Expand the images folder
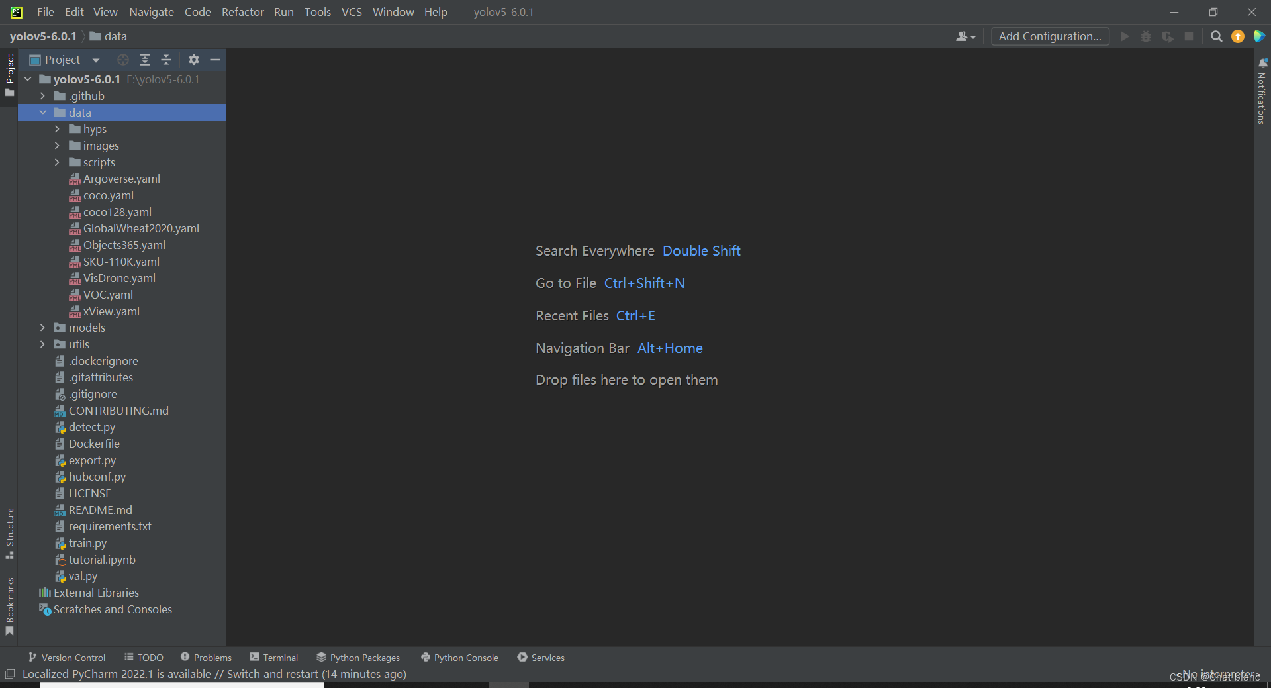 [57, 146]
